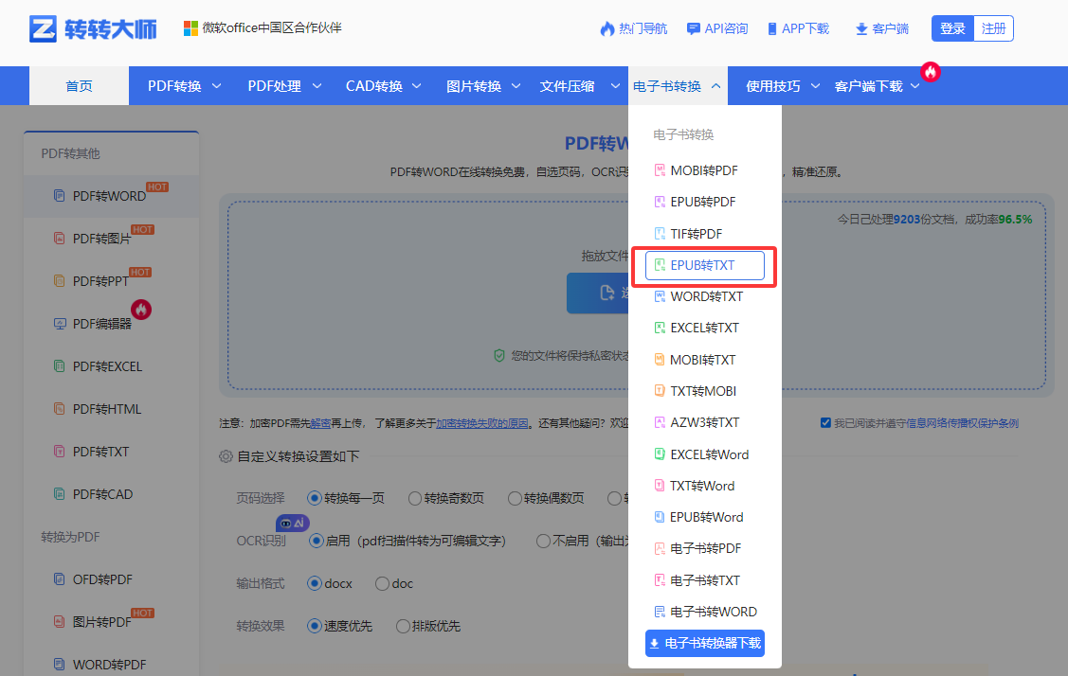1068x676 pixels.
Task: Click the 电子书转WORD file icon
Action: (x=660, y=612)
